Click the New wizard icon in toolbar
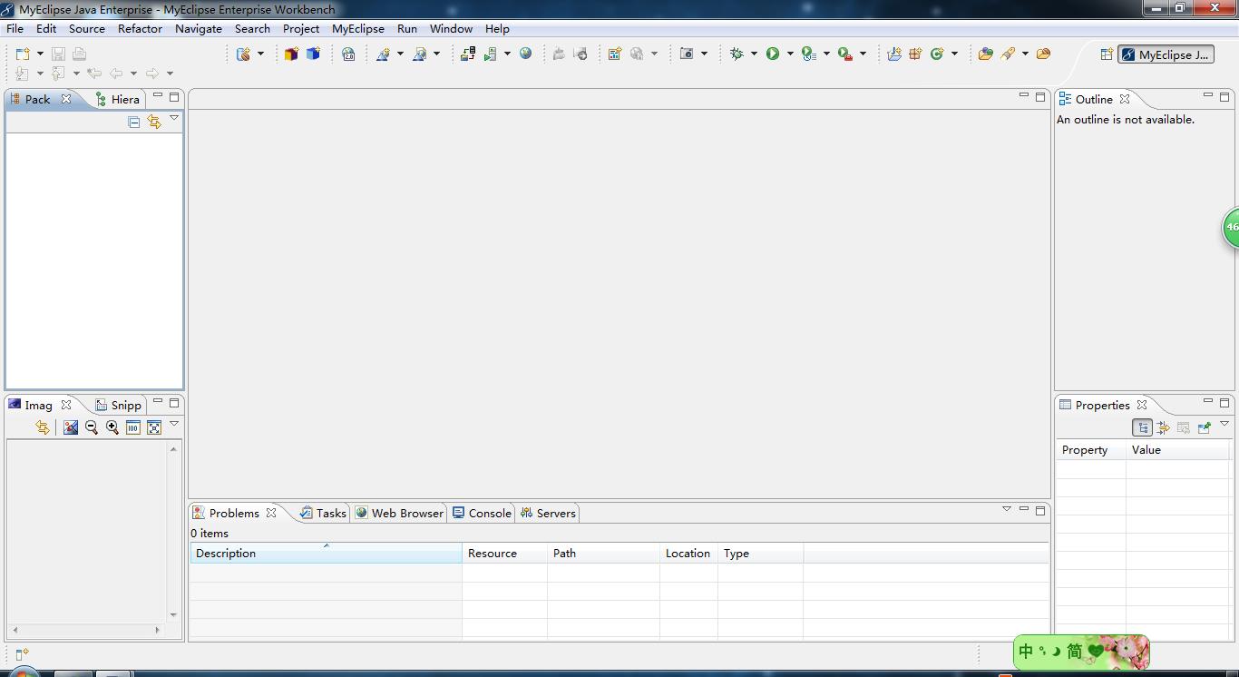Screen dimensions: 1239x677 coord(23,54)
